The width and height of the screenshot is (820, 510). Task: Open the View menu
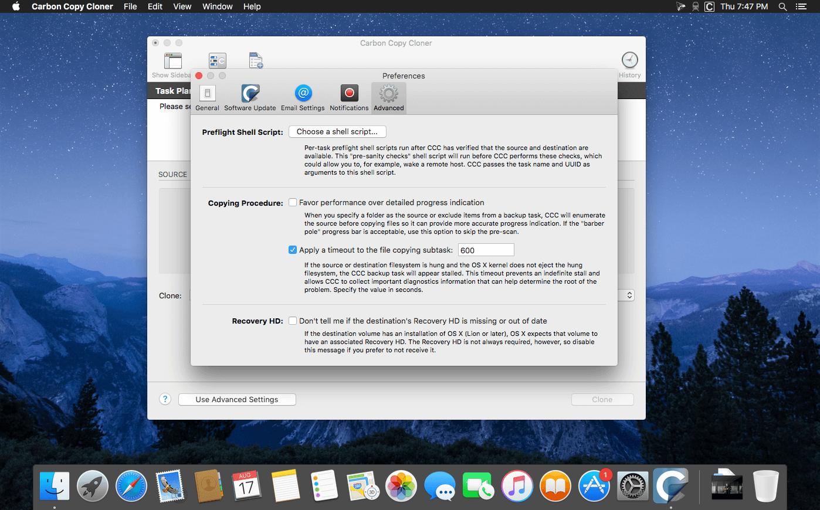point(182,6)
